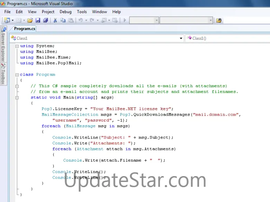This screenshot has width=270, height=202.
Task: Click the "mail.domain.com" string literal
Action: 216,115
